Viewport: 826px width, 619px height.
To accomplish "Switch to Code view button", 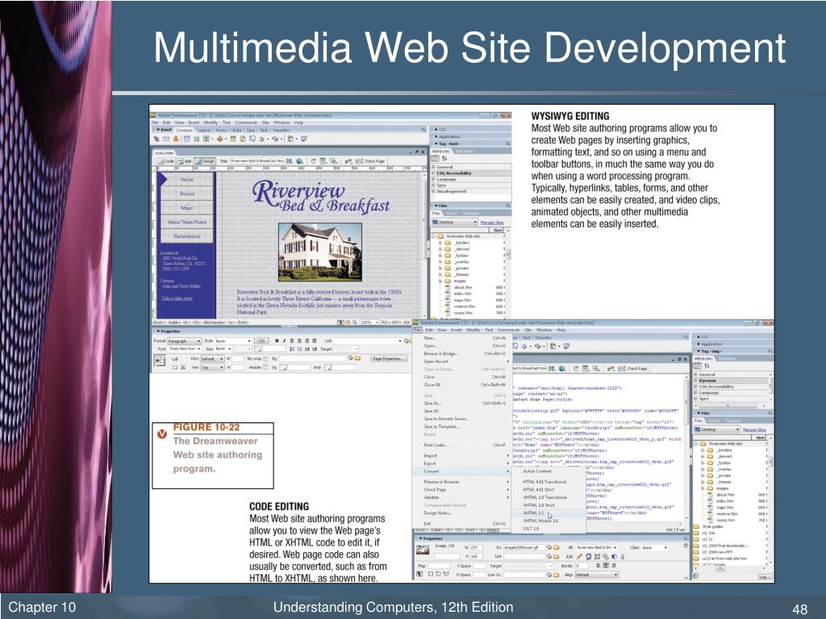I will click(x=167, y=161).
